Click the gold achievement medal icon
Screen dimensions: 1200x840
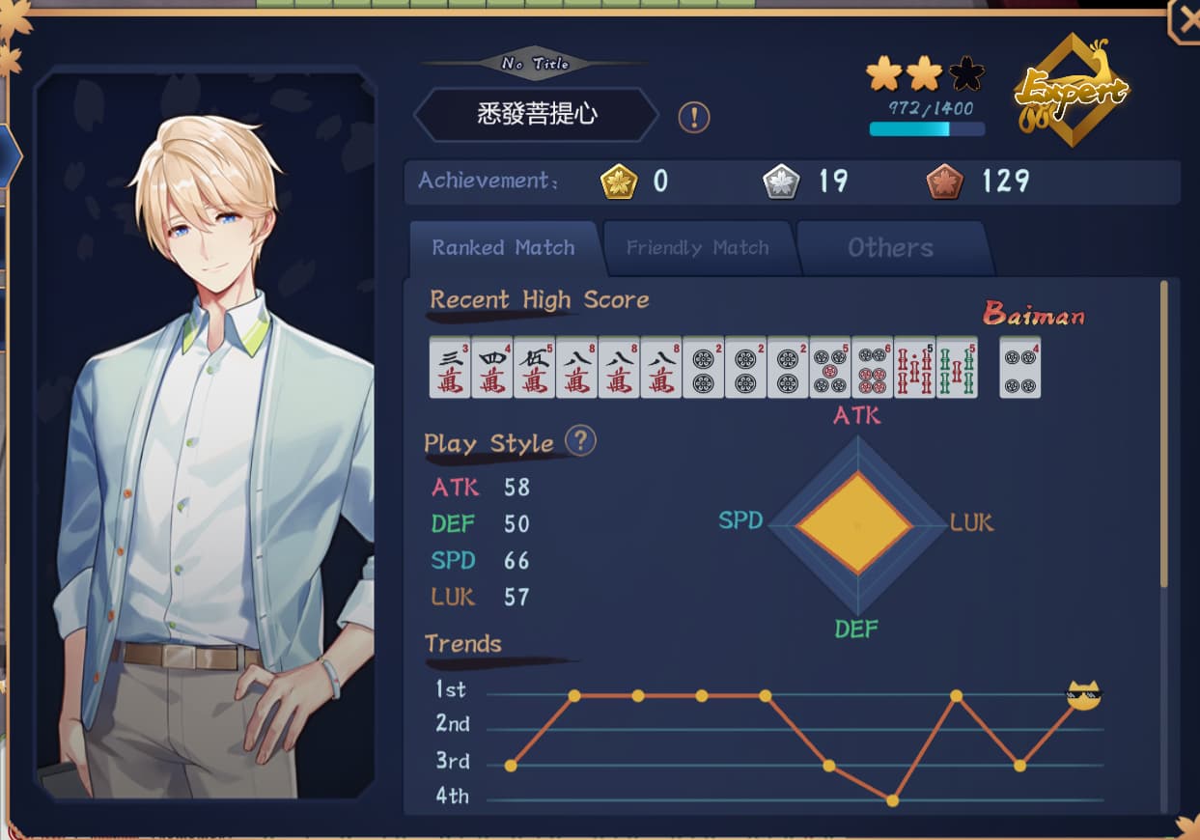619,181
